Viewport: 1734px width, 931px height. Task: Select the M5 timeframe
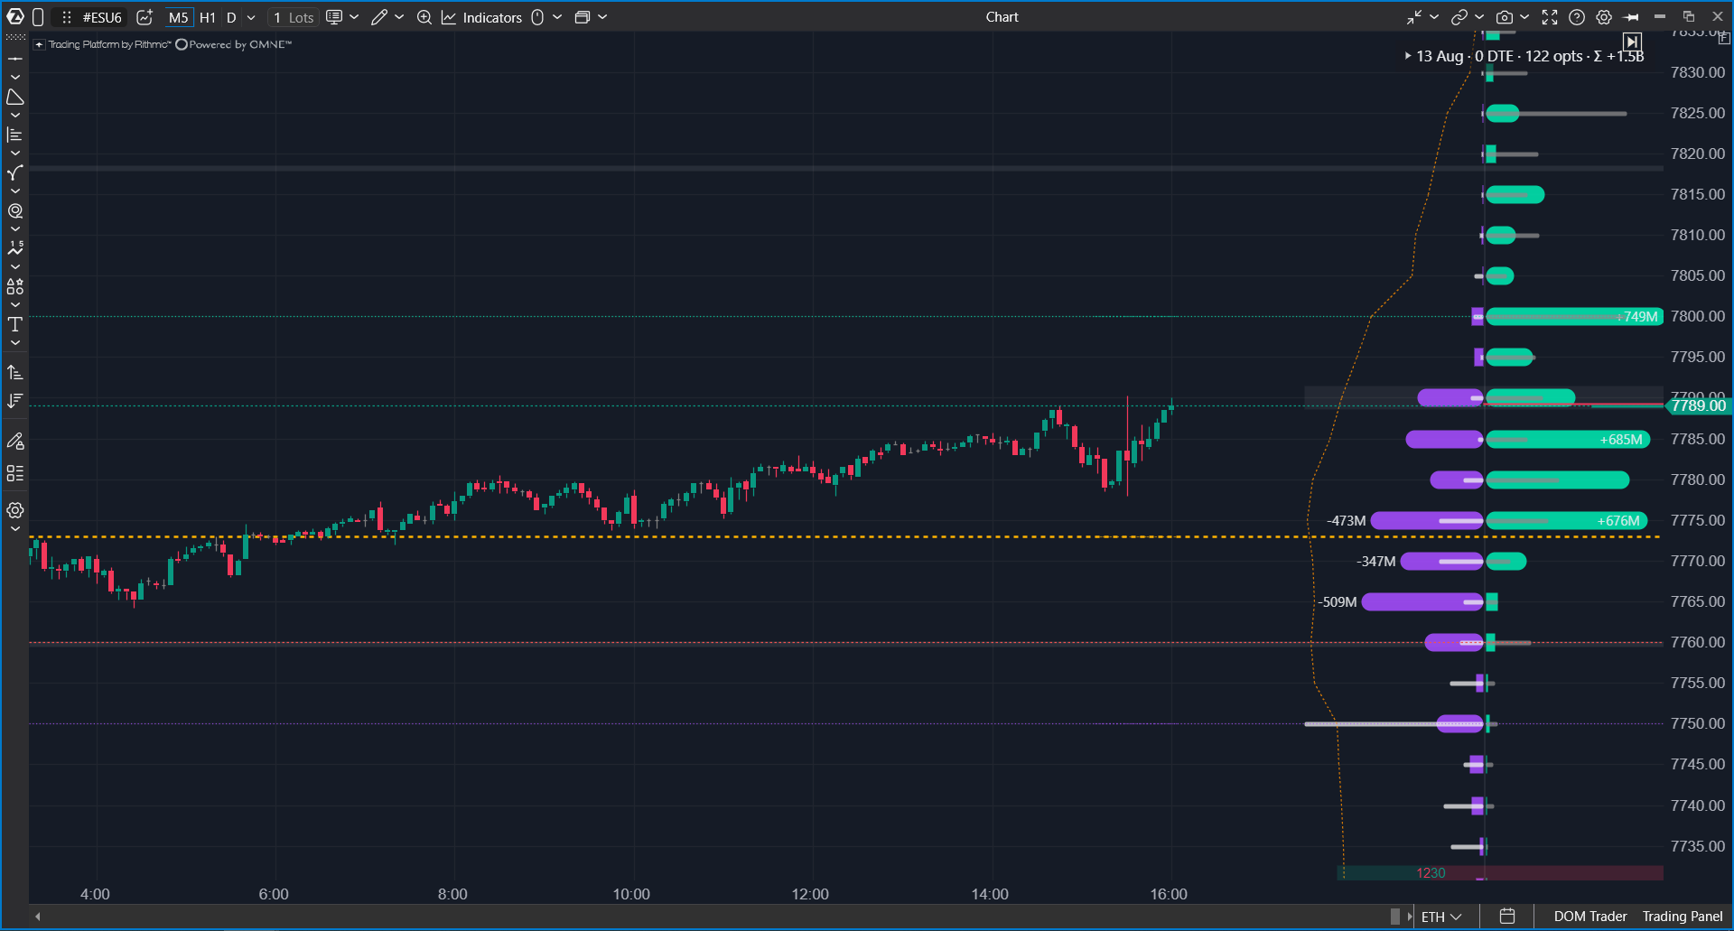[x=179, y=17]
